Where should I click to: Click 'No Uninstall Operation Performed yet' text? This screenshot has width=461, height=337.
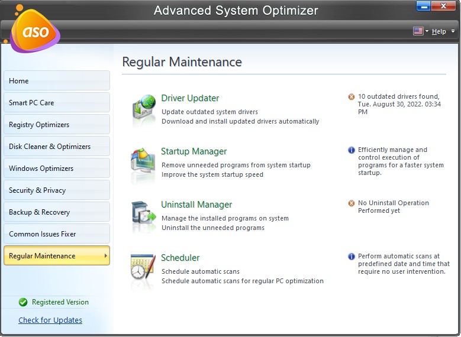[394, 206]
